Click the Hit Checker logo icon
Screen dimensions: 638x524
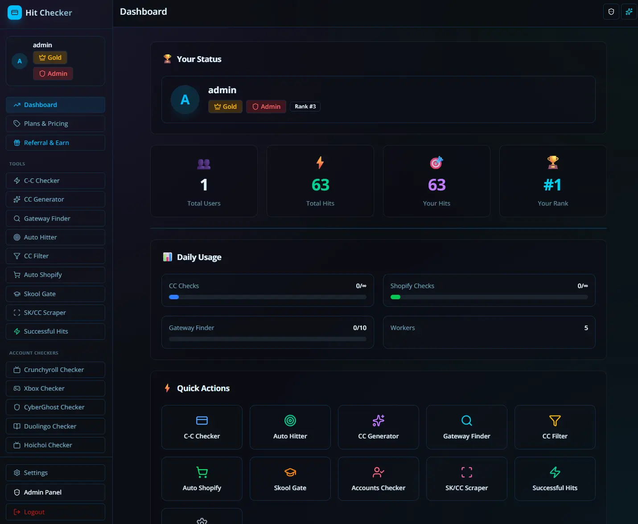tap(15, 12)
